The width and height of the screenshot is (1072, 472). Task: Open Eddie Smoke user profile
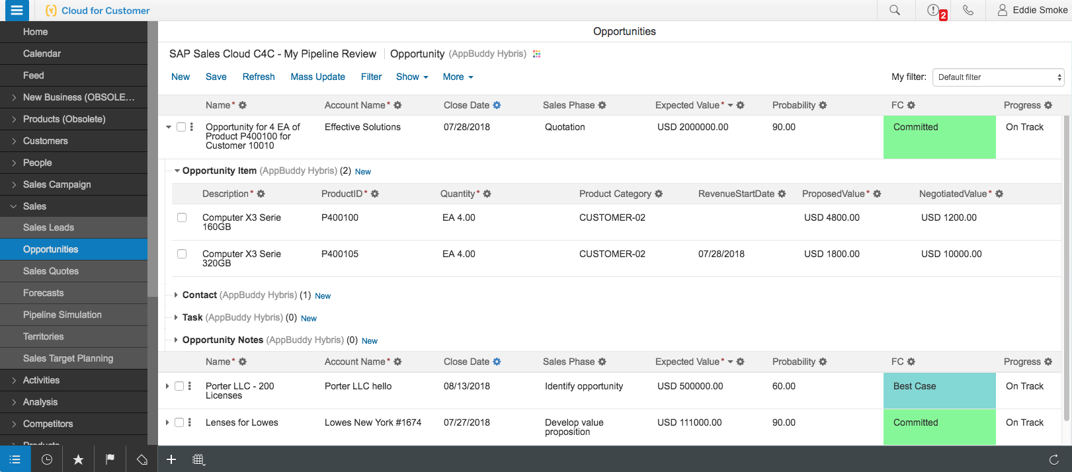(1032, 10)
